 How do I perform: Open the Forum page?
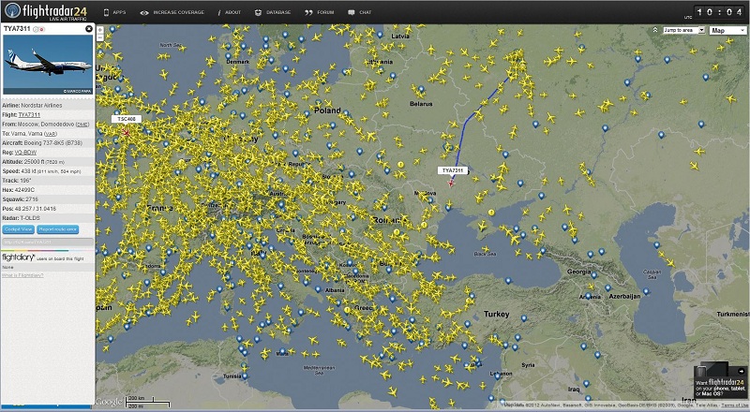[322, 12]
